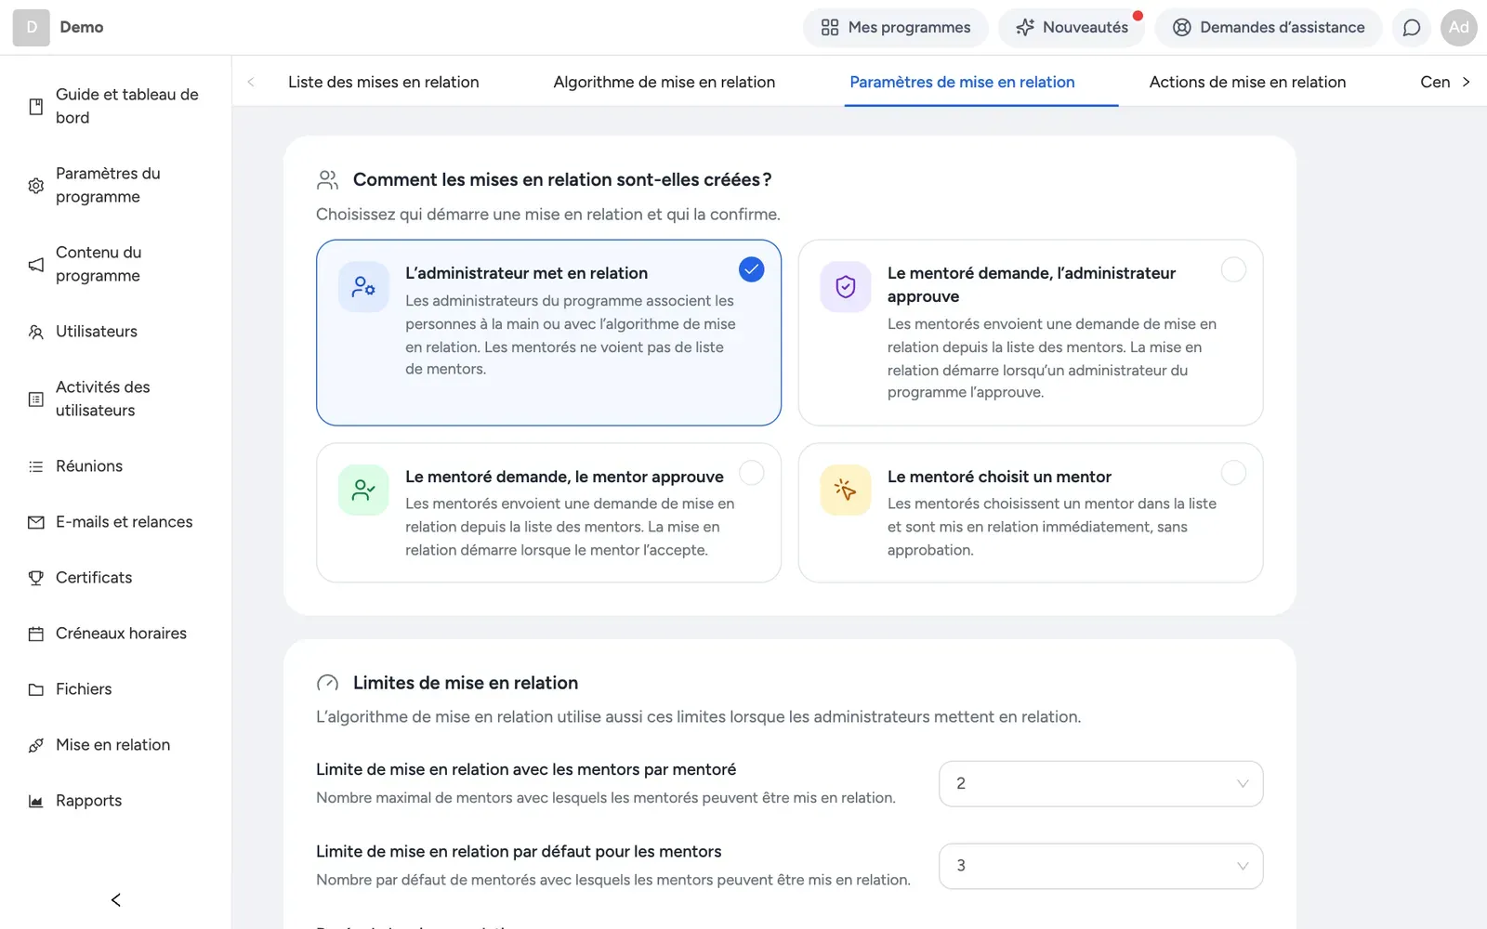Select 'Le mentoré demande, l'administrateur approuve' radio
The height and width of the screenshot is (929, 1487).
[x=1233, y=269]
